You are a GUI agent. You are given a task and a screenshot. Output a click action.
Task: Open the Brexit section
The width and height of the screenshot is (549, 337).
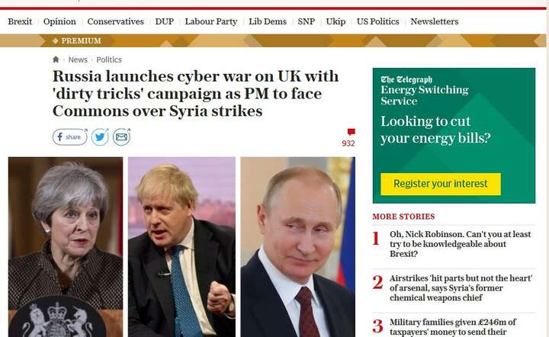click(x=20, y=21)
